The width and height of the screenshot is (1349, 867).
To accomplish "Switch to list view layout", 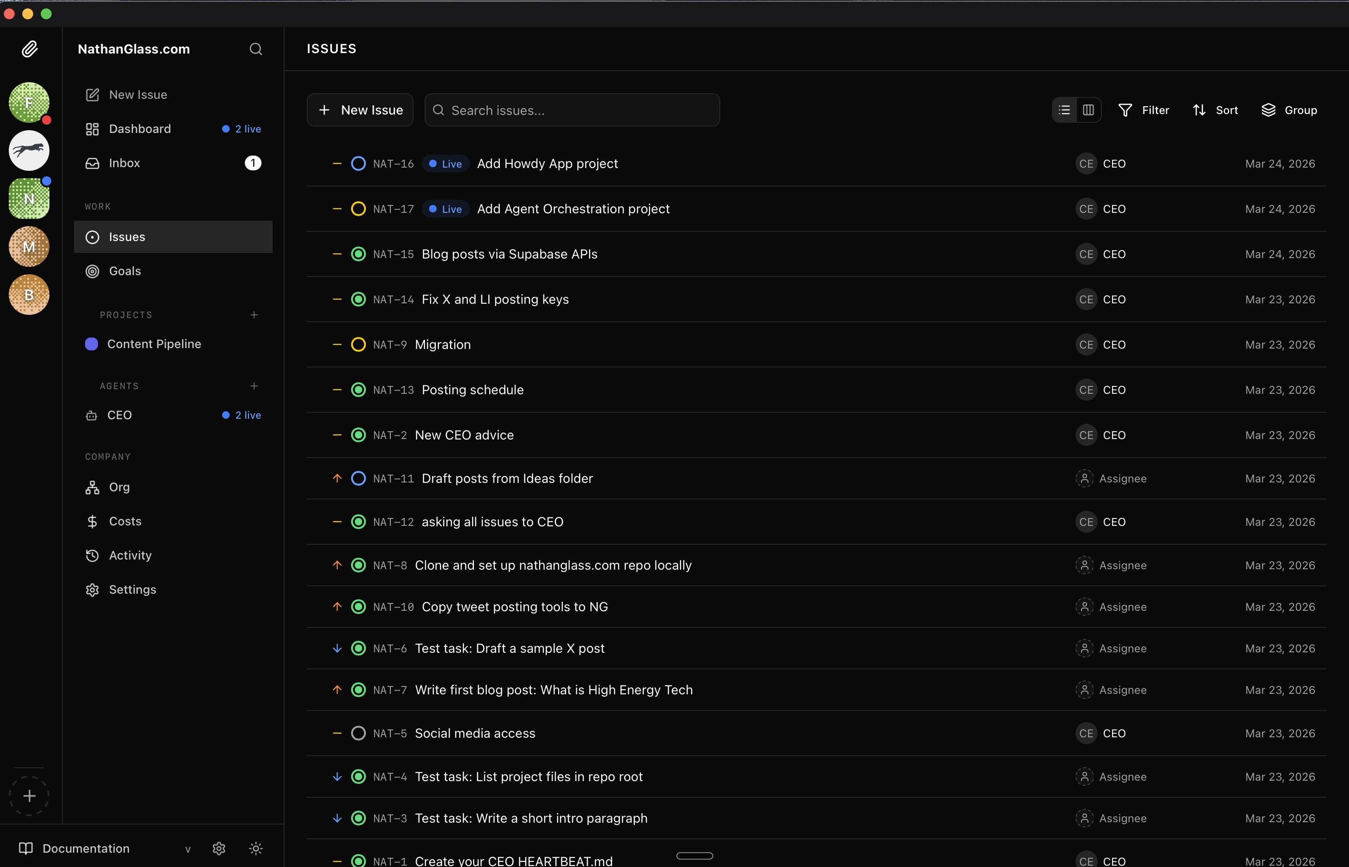I will [x=1064, y=110].
